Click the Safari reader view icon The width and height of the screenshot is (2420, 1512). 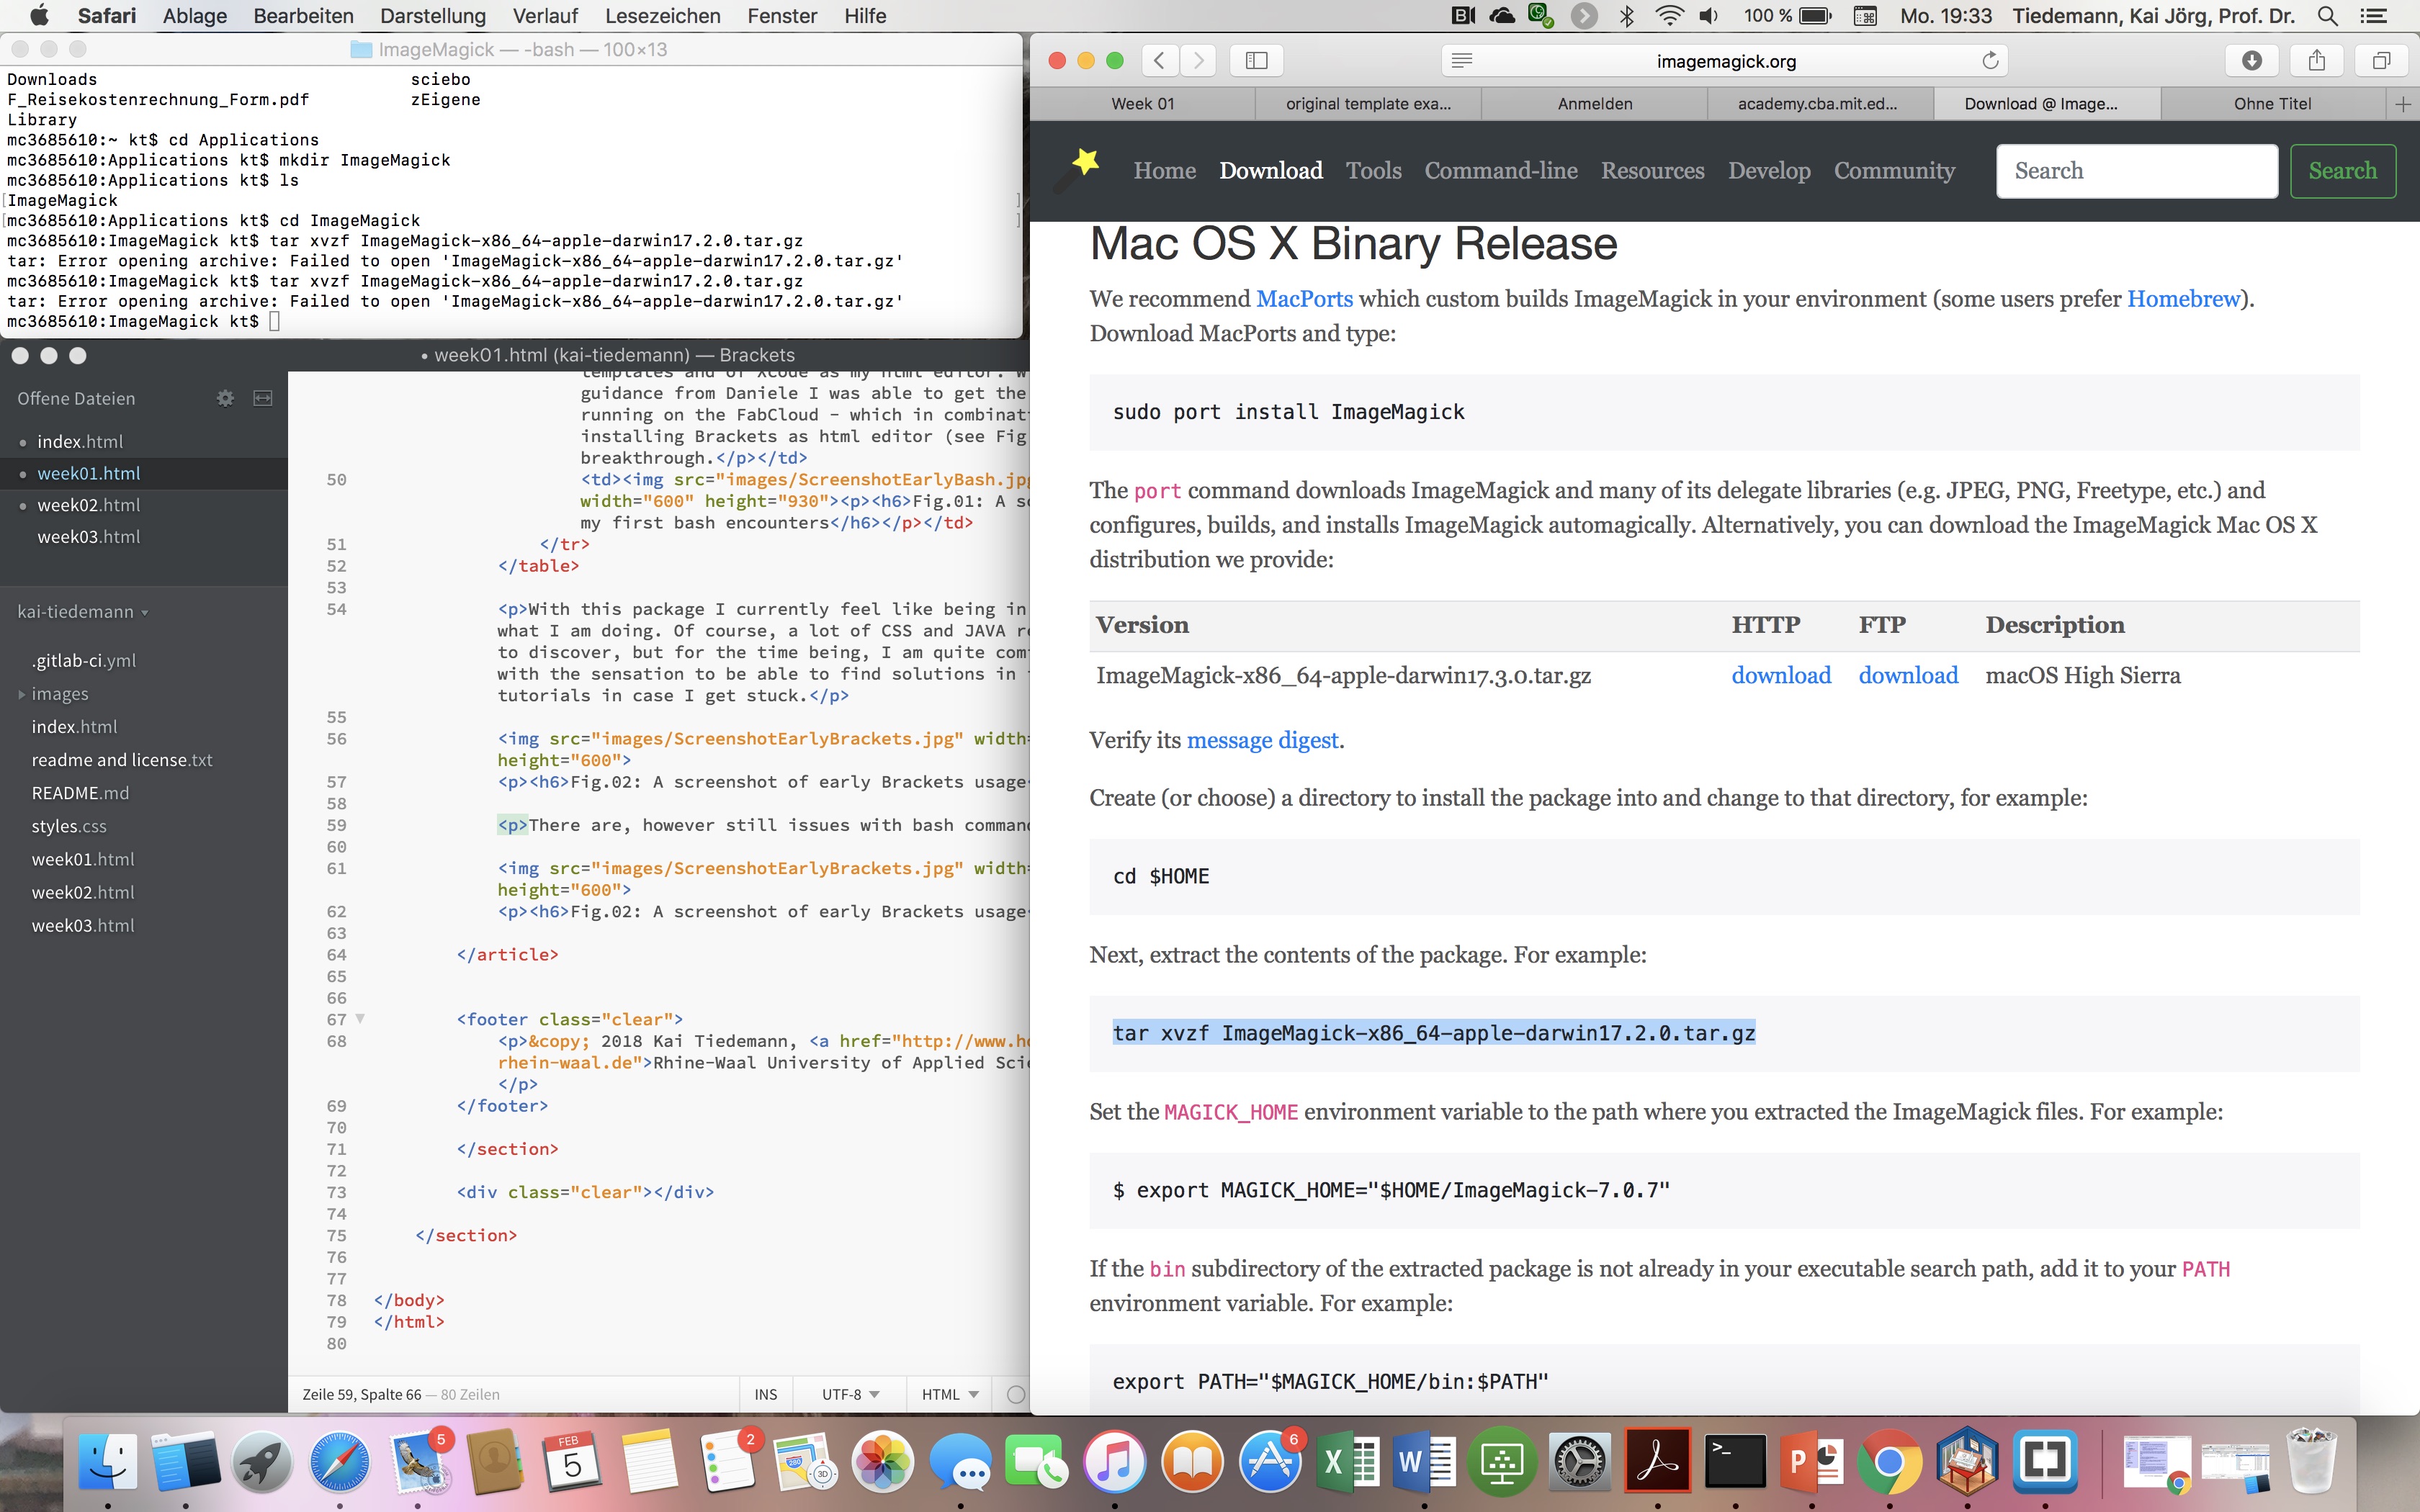point(1461,61)
